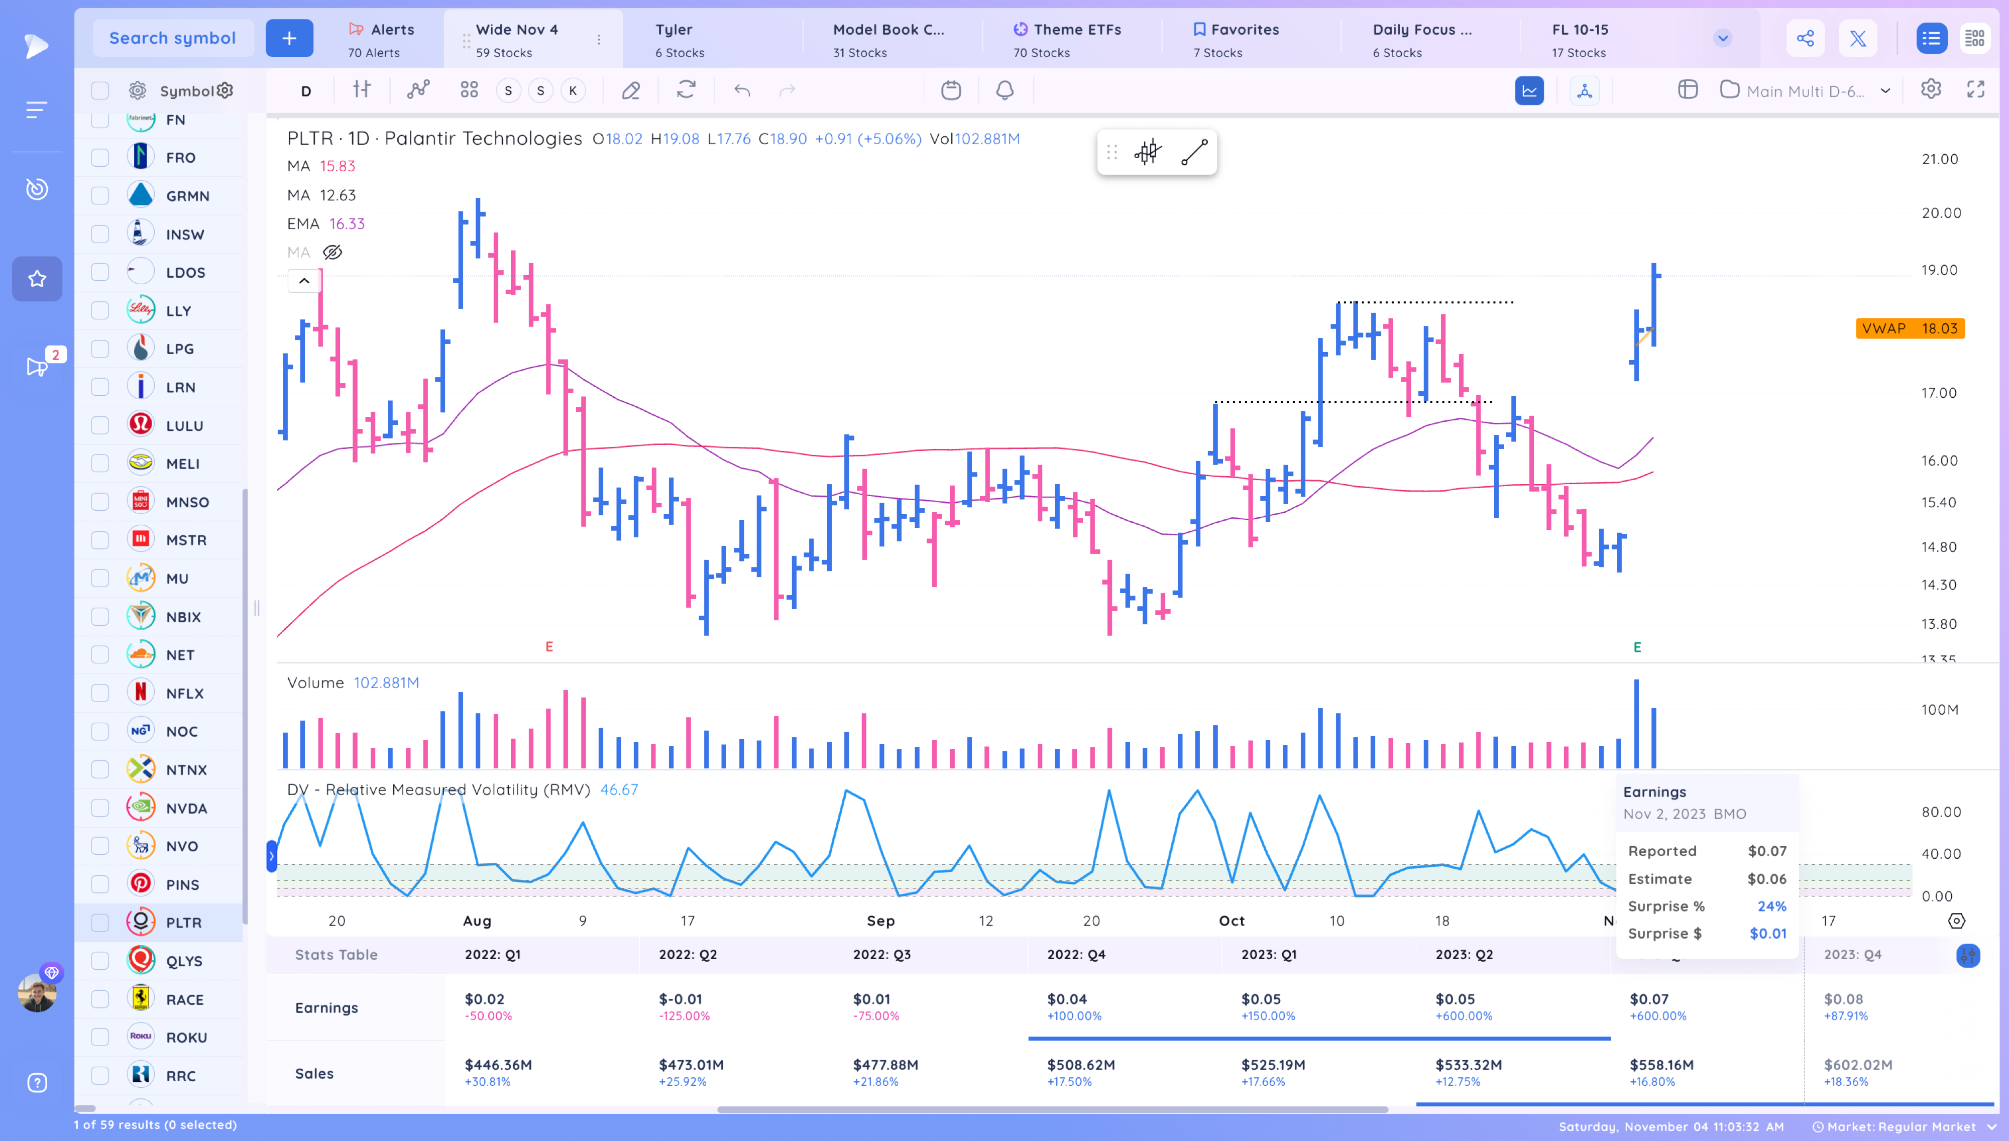Open Main Multi D-6 layout dropdown
The image size is (2009, 1141).
pos(1805,91)
